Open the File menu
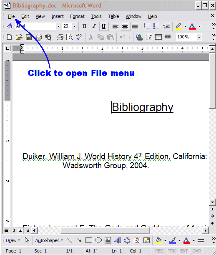This screenshot has width=216, height=255. [11, 16]
